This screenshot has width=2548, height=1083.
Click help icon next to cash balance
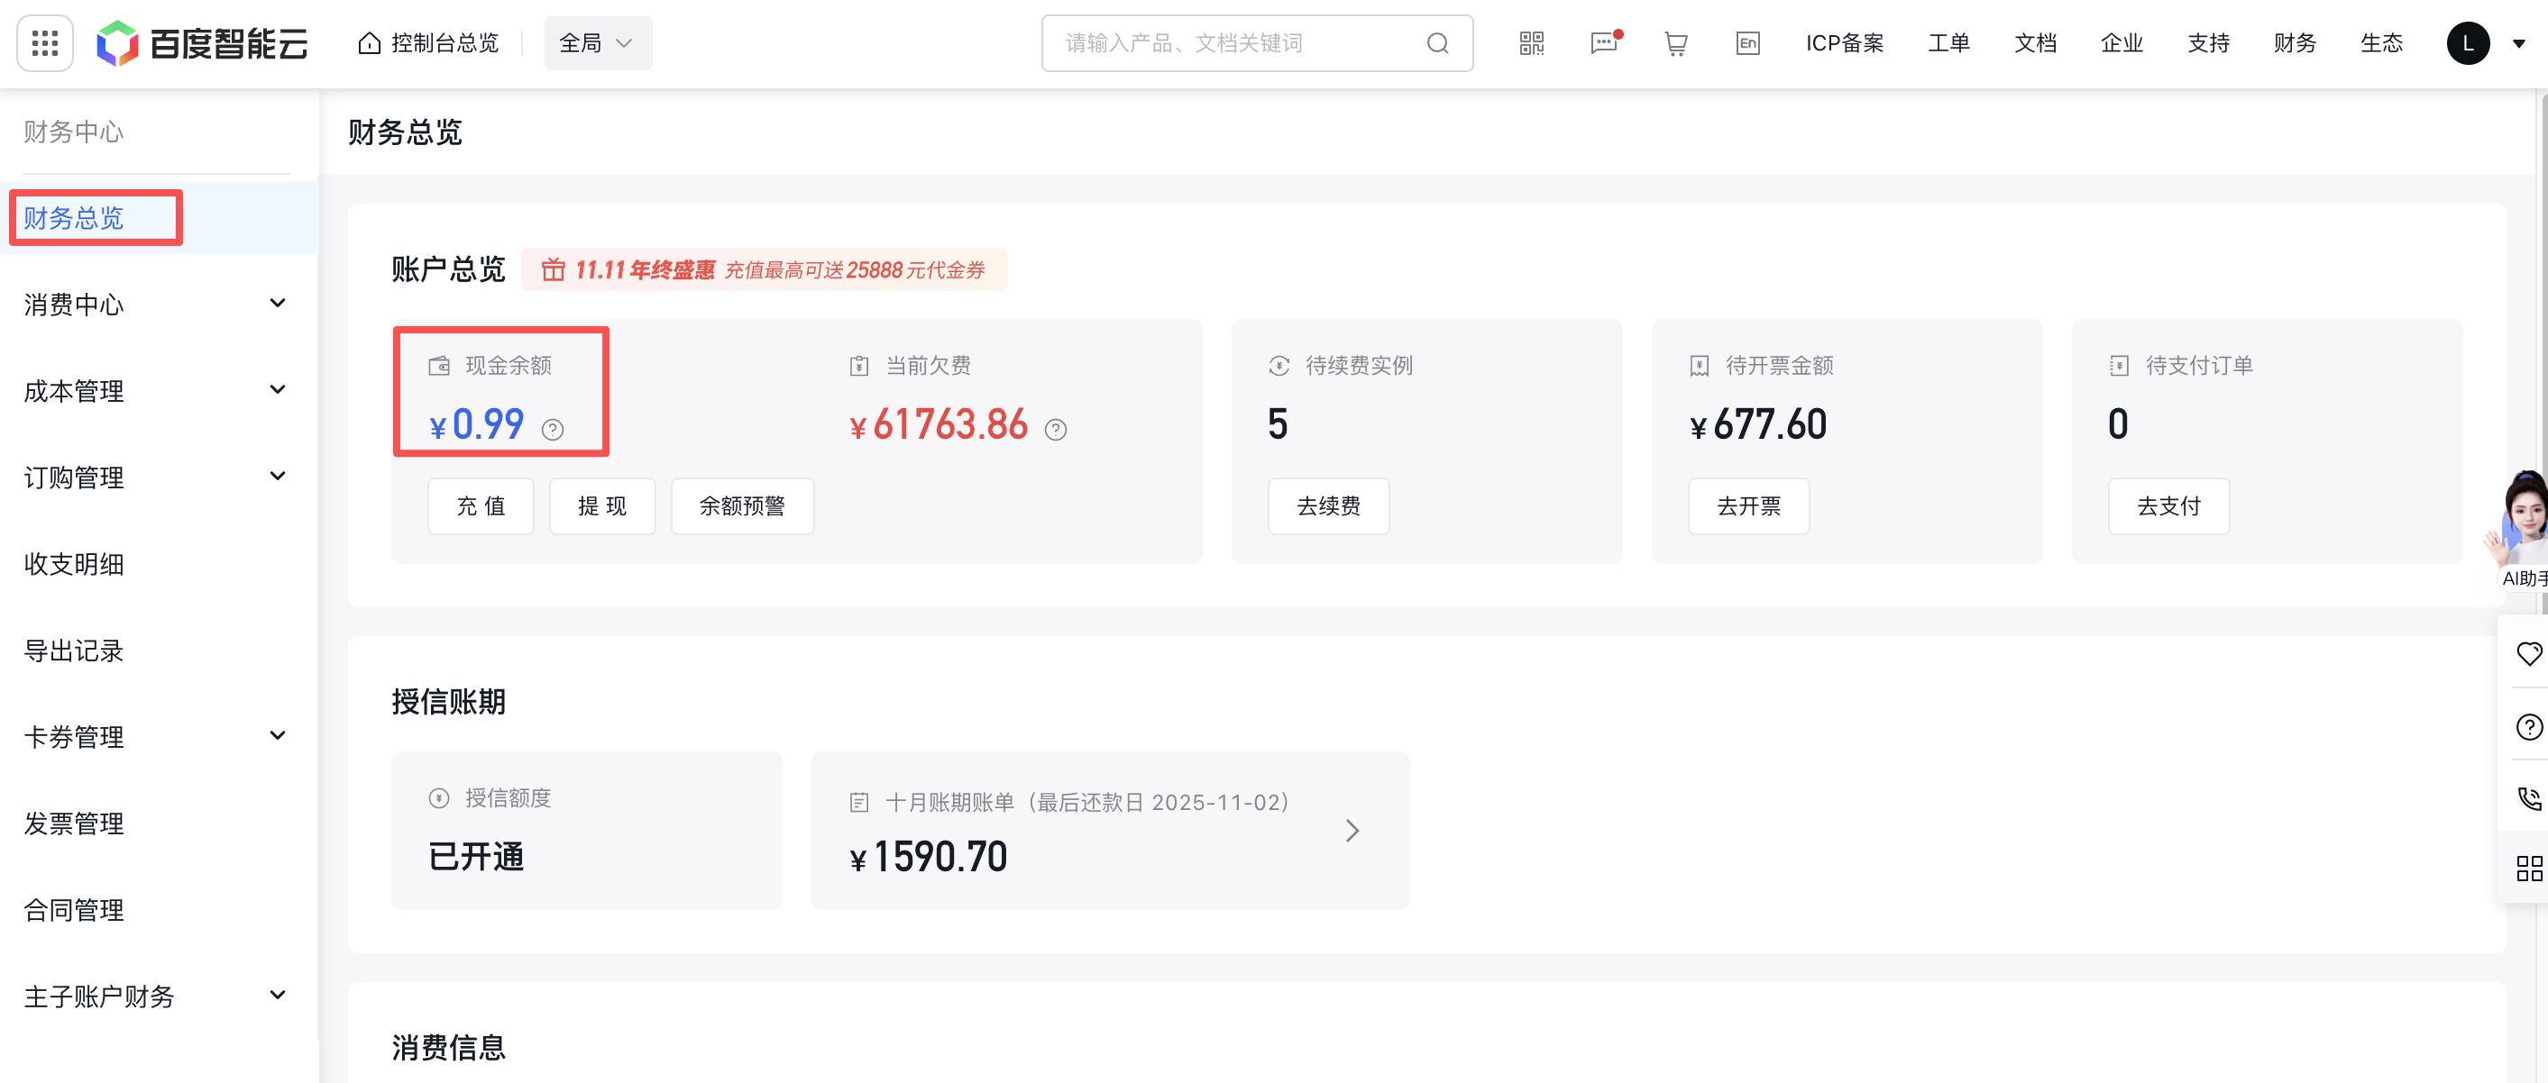[x=553, y=430]
